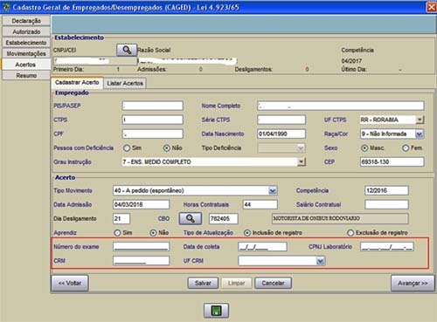The height and width of the screenshot is (322, 437).
Task: Click the << Voltar button
Action: [x=70, y=283]
